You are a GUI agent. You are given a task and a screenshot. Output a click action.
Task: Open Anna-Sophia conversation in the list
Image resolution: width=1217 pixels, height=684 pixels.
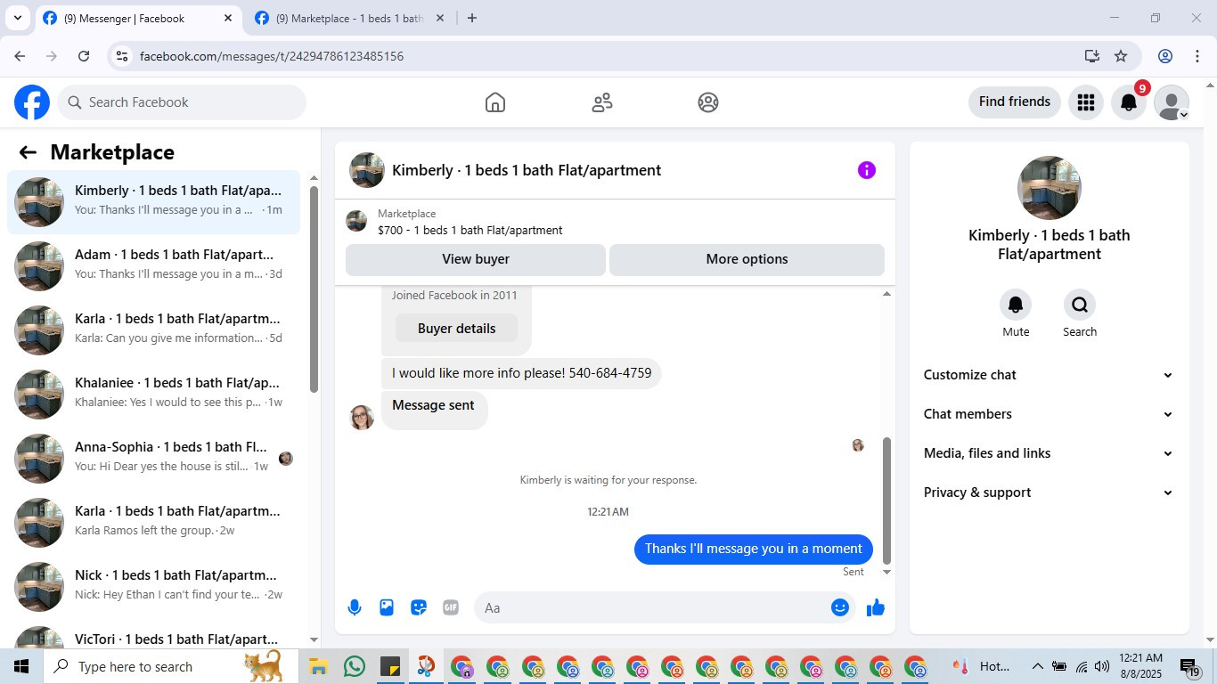point(154,459)
